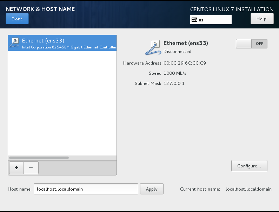
Task: Click the large ethernet icon in details pane
Action: 153,47
